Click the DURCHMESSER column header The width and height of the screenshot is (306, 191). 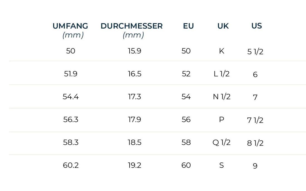(x=132, y=26)
